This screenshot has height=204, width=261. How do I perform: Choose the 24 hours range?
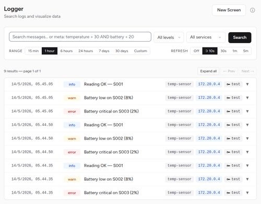pyautogui.click(x=86, y=51)
